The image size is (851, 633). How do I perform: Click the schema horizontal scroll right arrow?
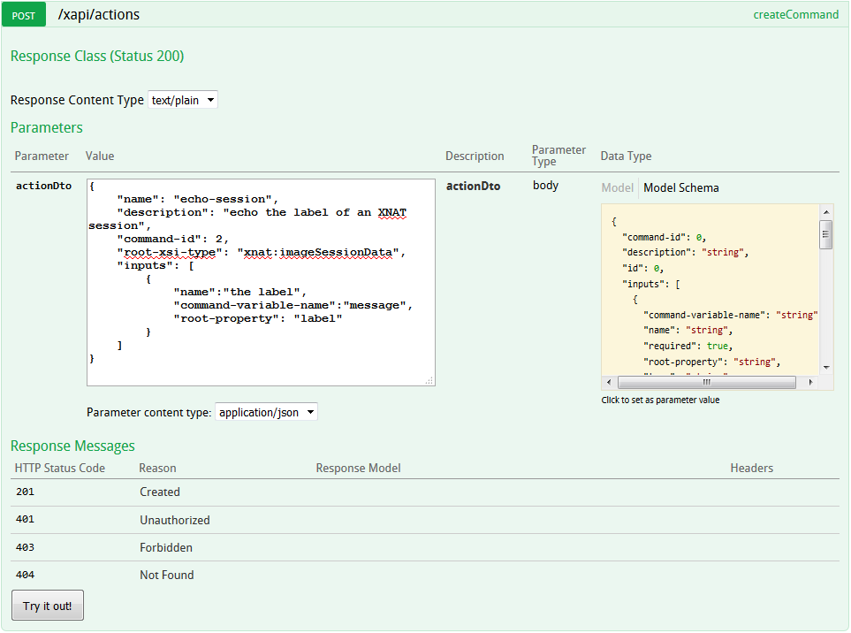click(x=812, y=383)
